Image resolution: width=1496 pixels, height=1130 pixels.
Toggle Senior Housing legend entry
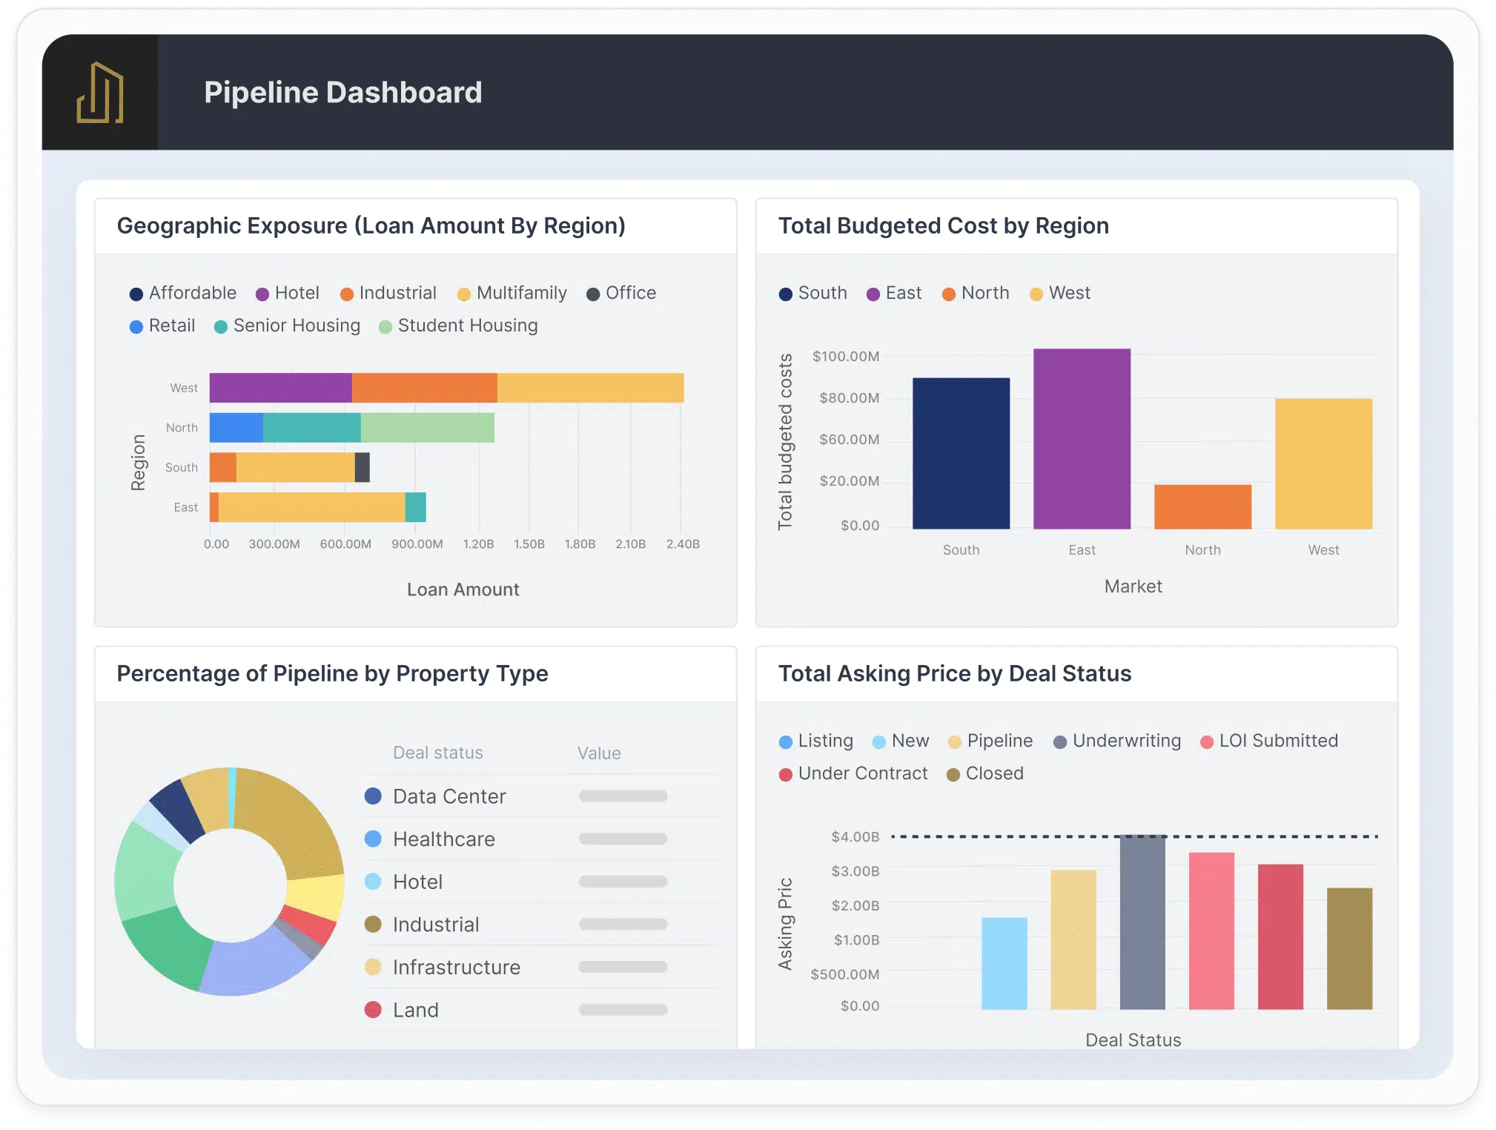(x=221, y=327)
